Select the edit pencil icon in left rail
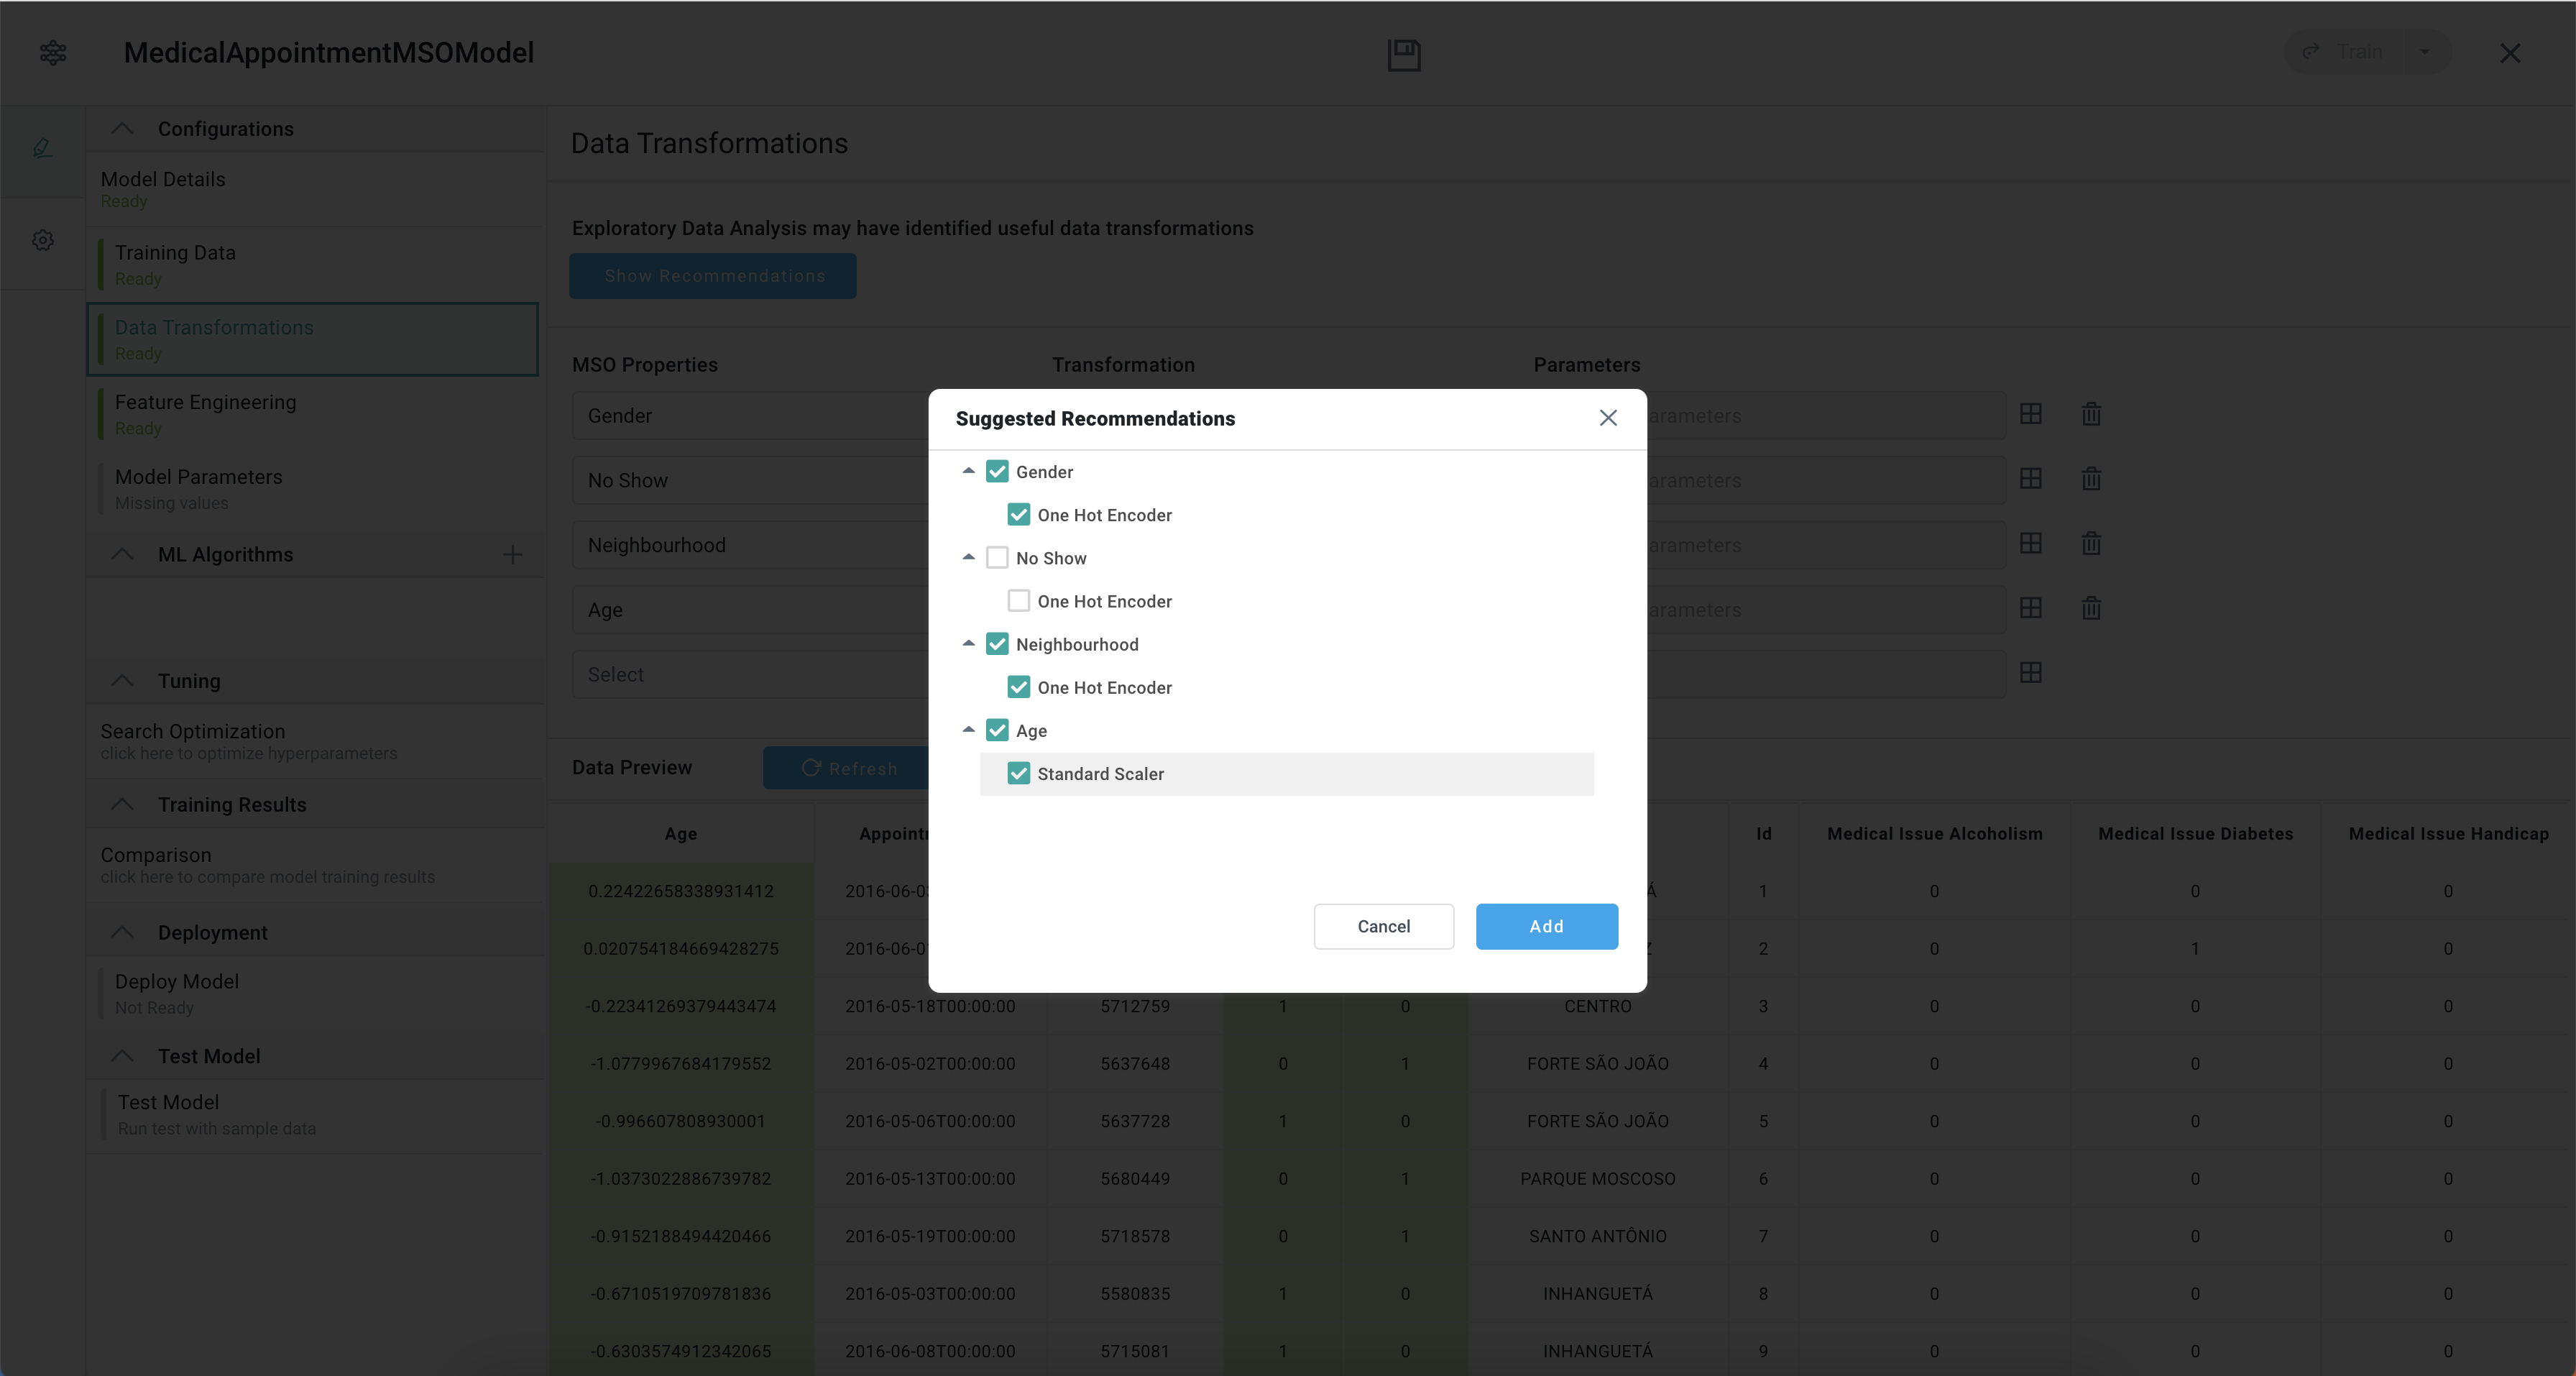 click(43, 148)
